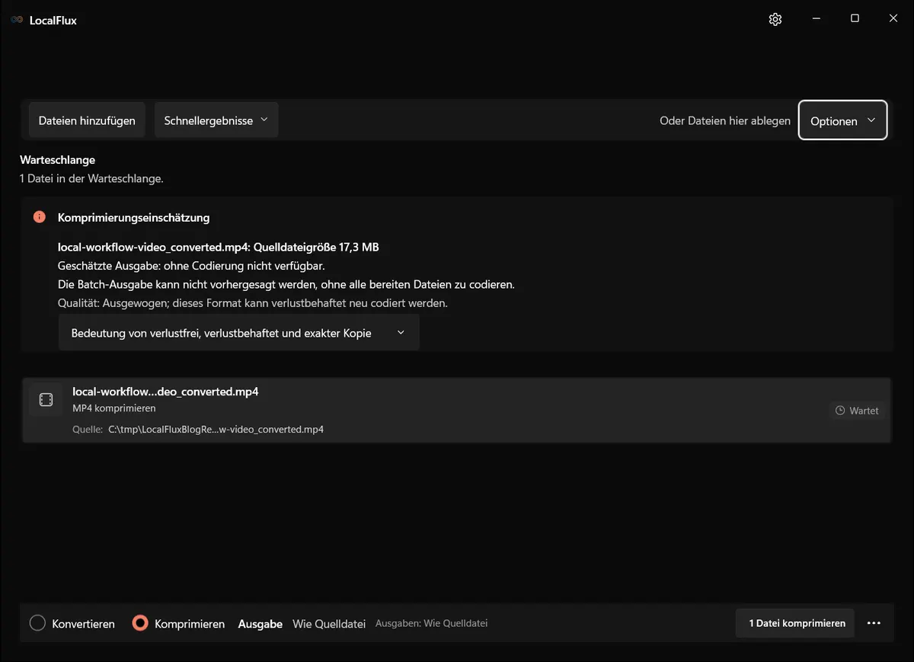Viewport: 914px width, 662px height.
Task: Click the Dateien hinzufügen button
Action: [87, 120]
